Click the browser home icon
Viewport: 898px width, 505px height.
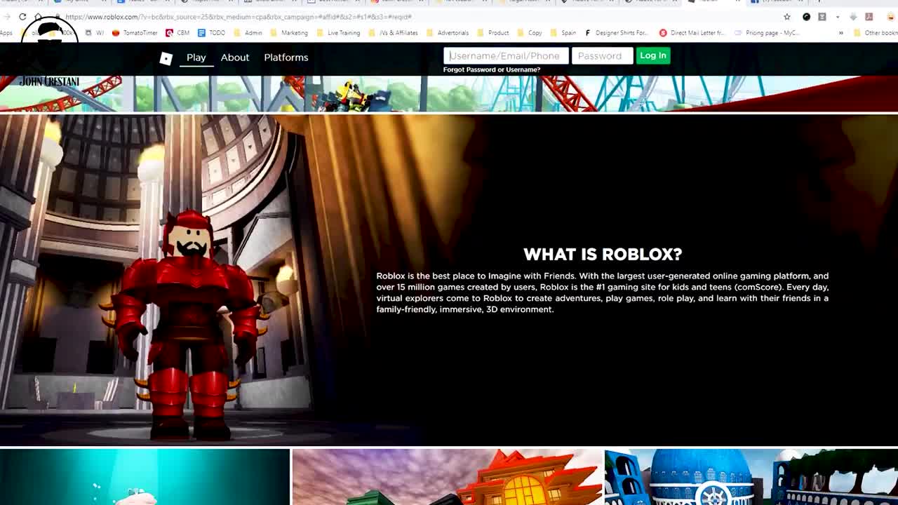(38, 17)
